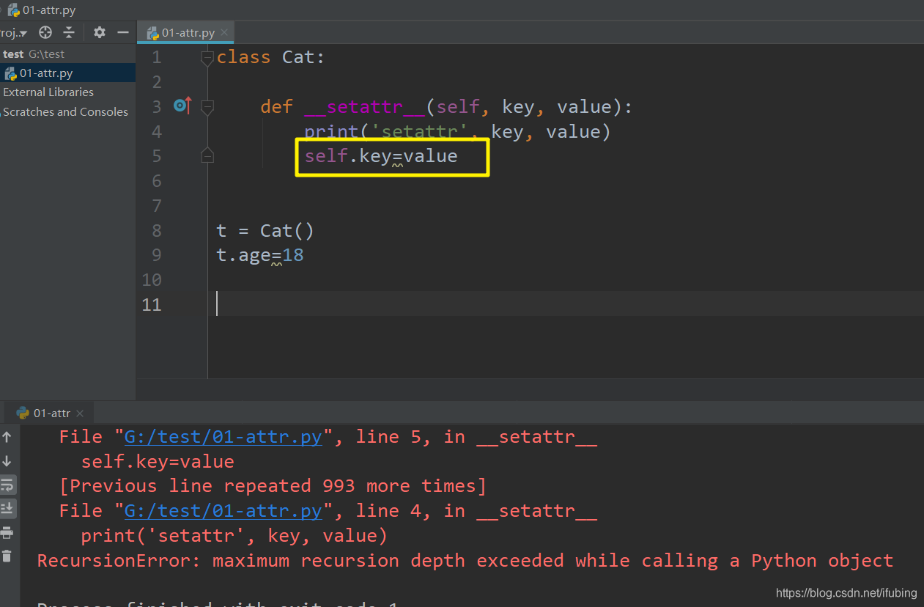Clear all console output with trash icon
The width and height of the screenshot is (924, 607).
click(x=7, y=556)
